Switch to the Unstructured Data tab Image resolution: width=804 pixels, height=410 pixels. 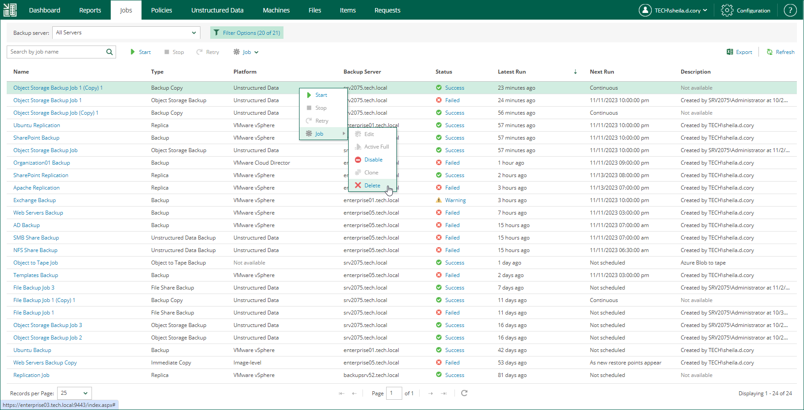pyautogui.click(x=217, y=10)
